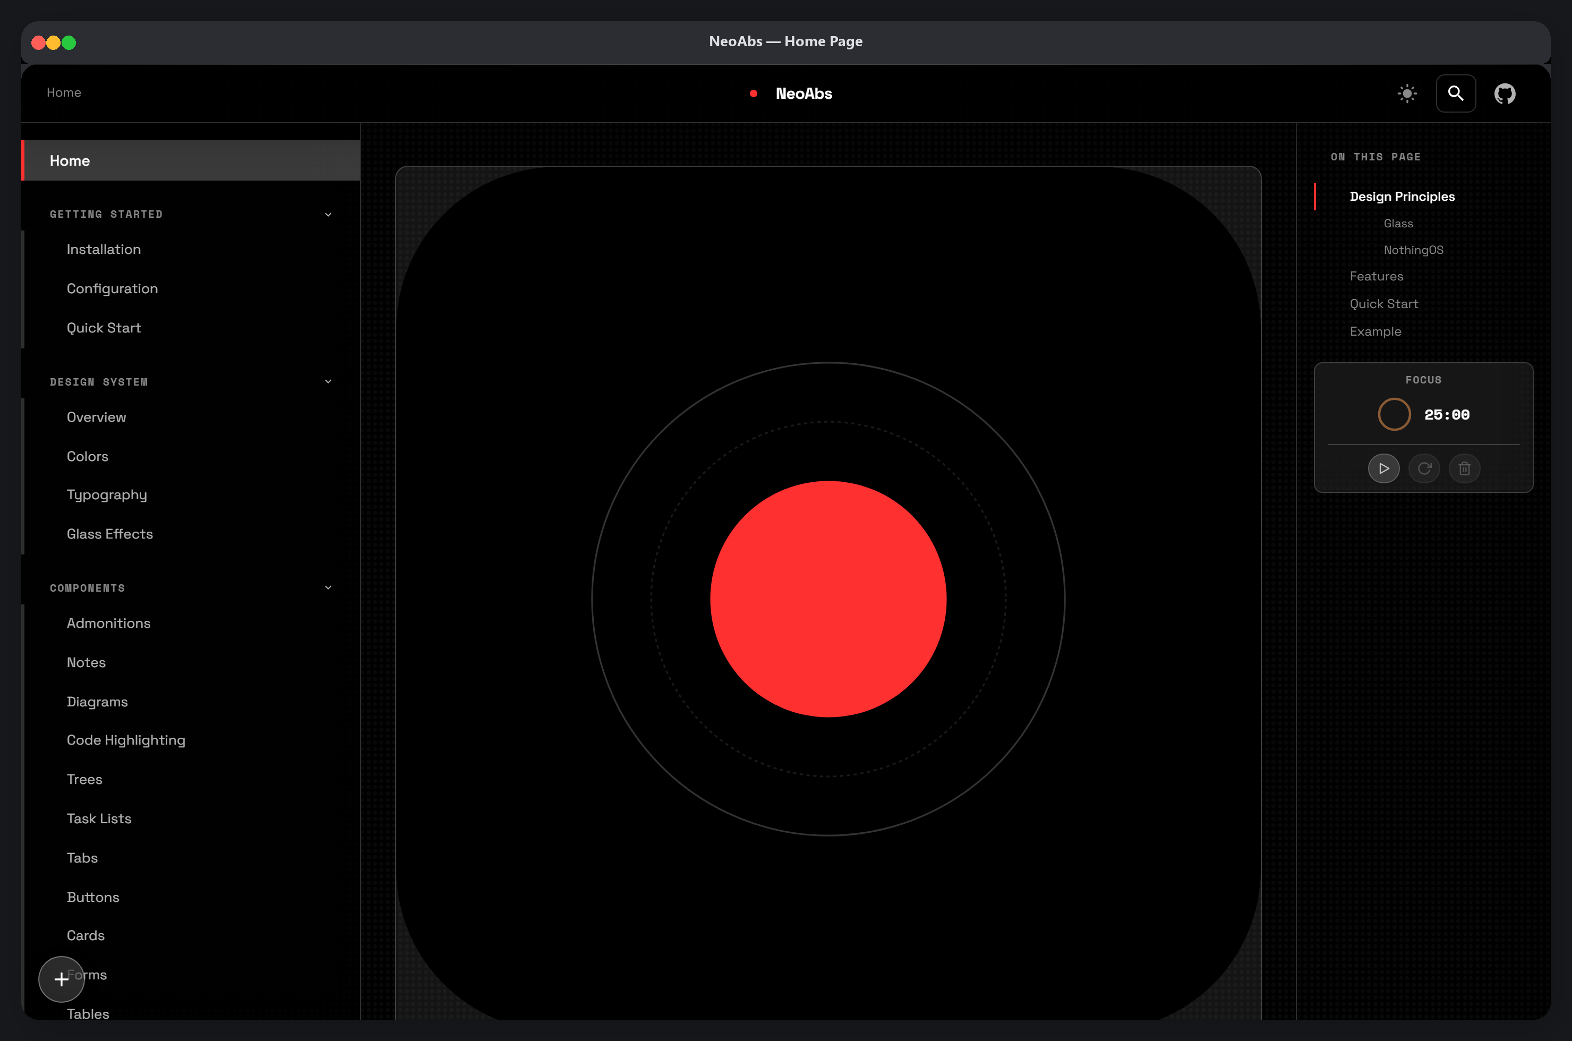This screenshot has width=1572, height=1041.
Task: Click the GETTING STARTED section header
Action: coord(106,215)
